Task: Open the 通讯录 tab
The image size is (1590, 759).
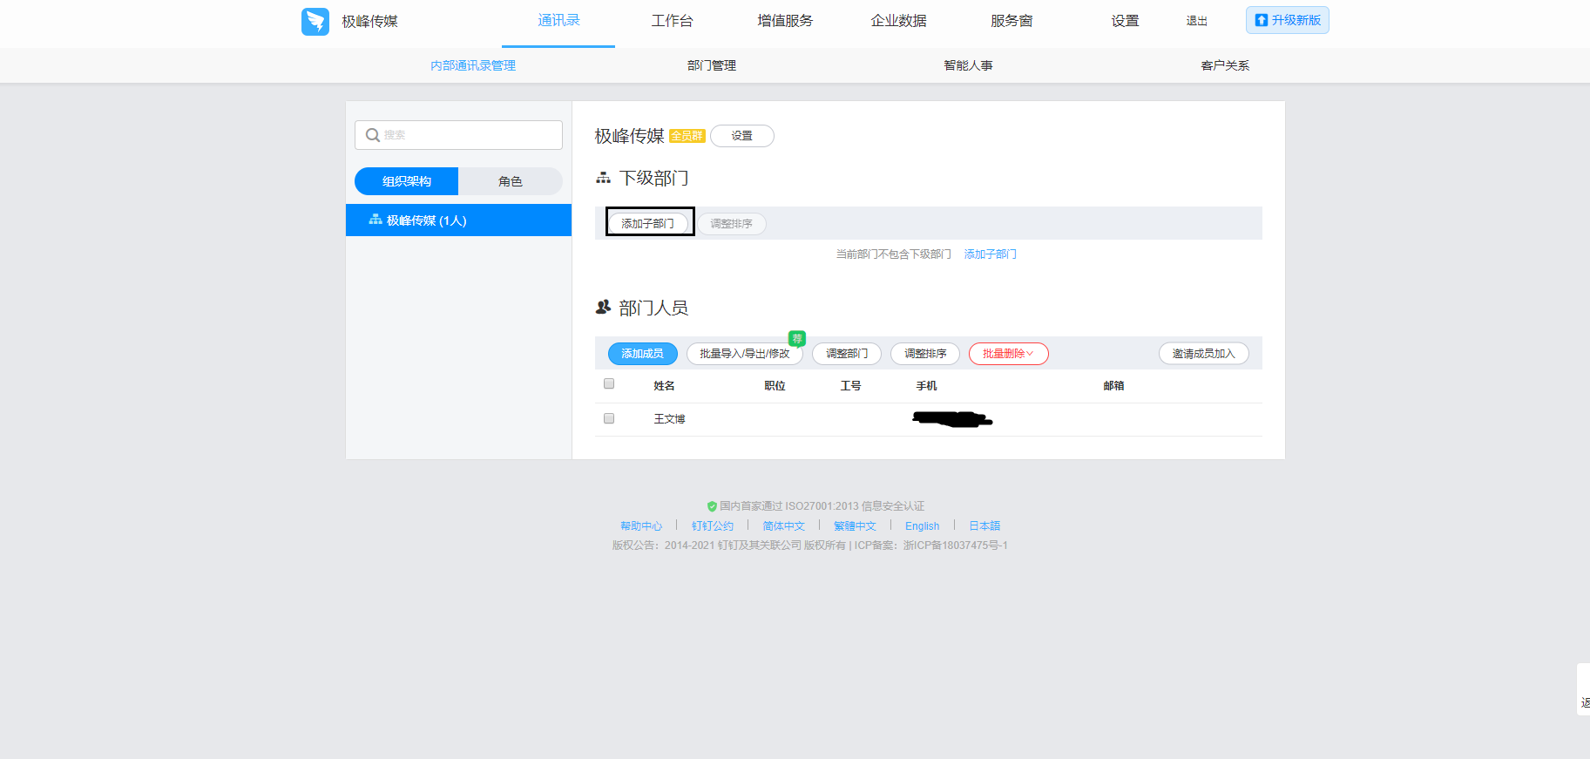Action: pyautogui.click(x=558, y=20)
